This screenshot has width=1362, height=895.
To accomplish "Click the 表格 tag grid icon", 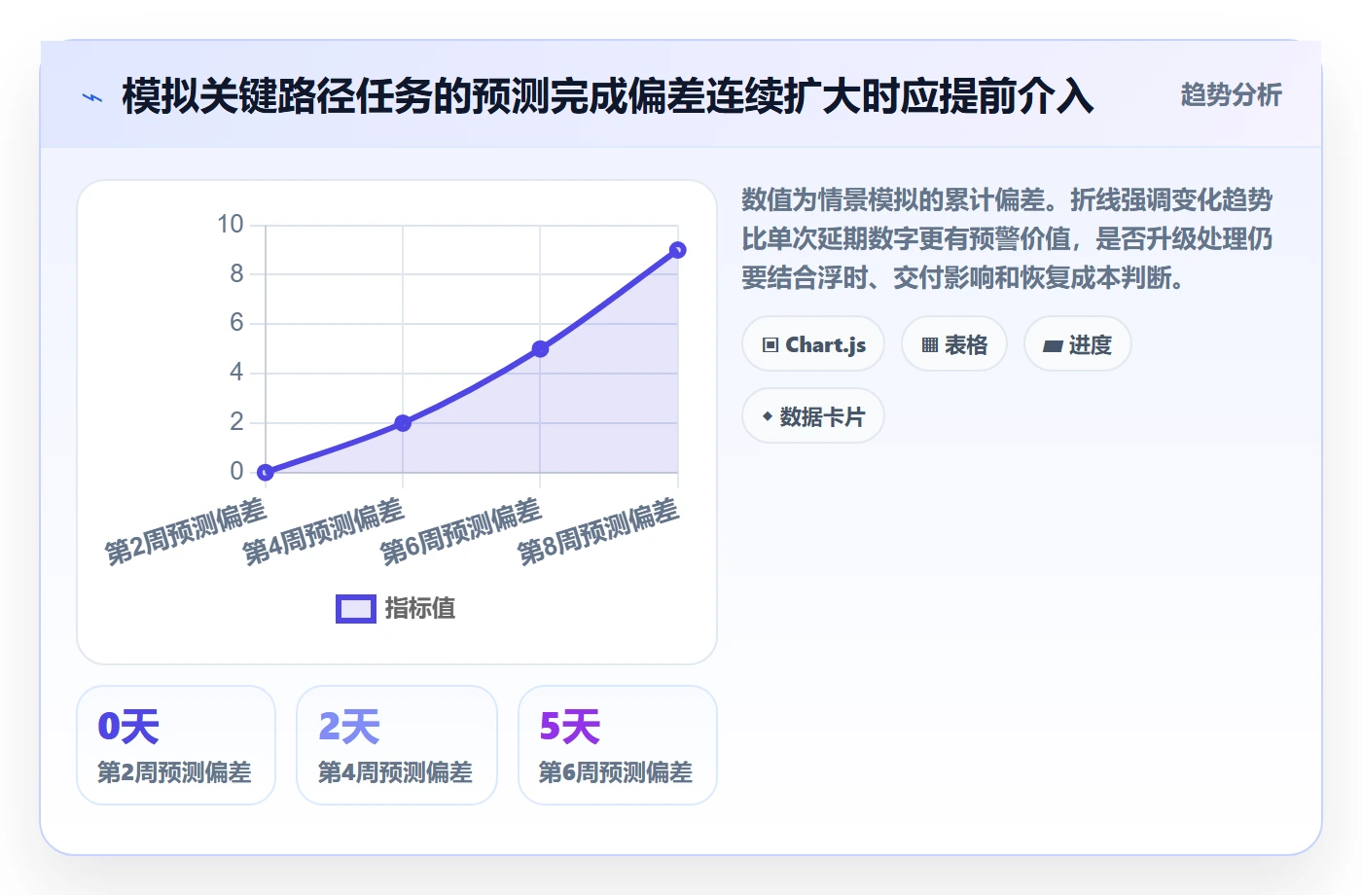I will [x=930, y=345].
